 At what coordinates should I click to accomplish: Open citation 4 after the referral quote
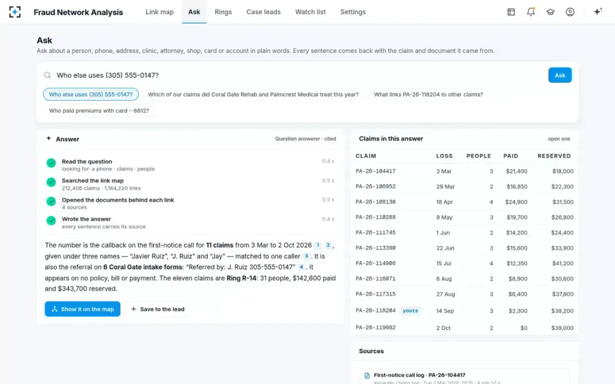click(x=301, y=267)
